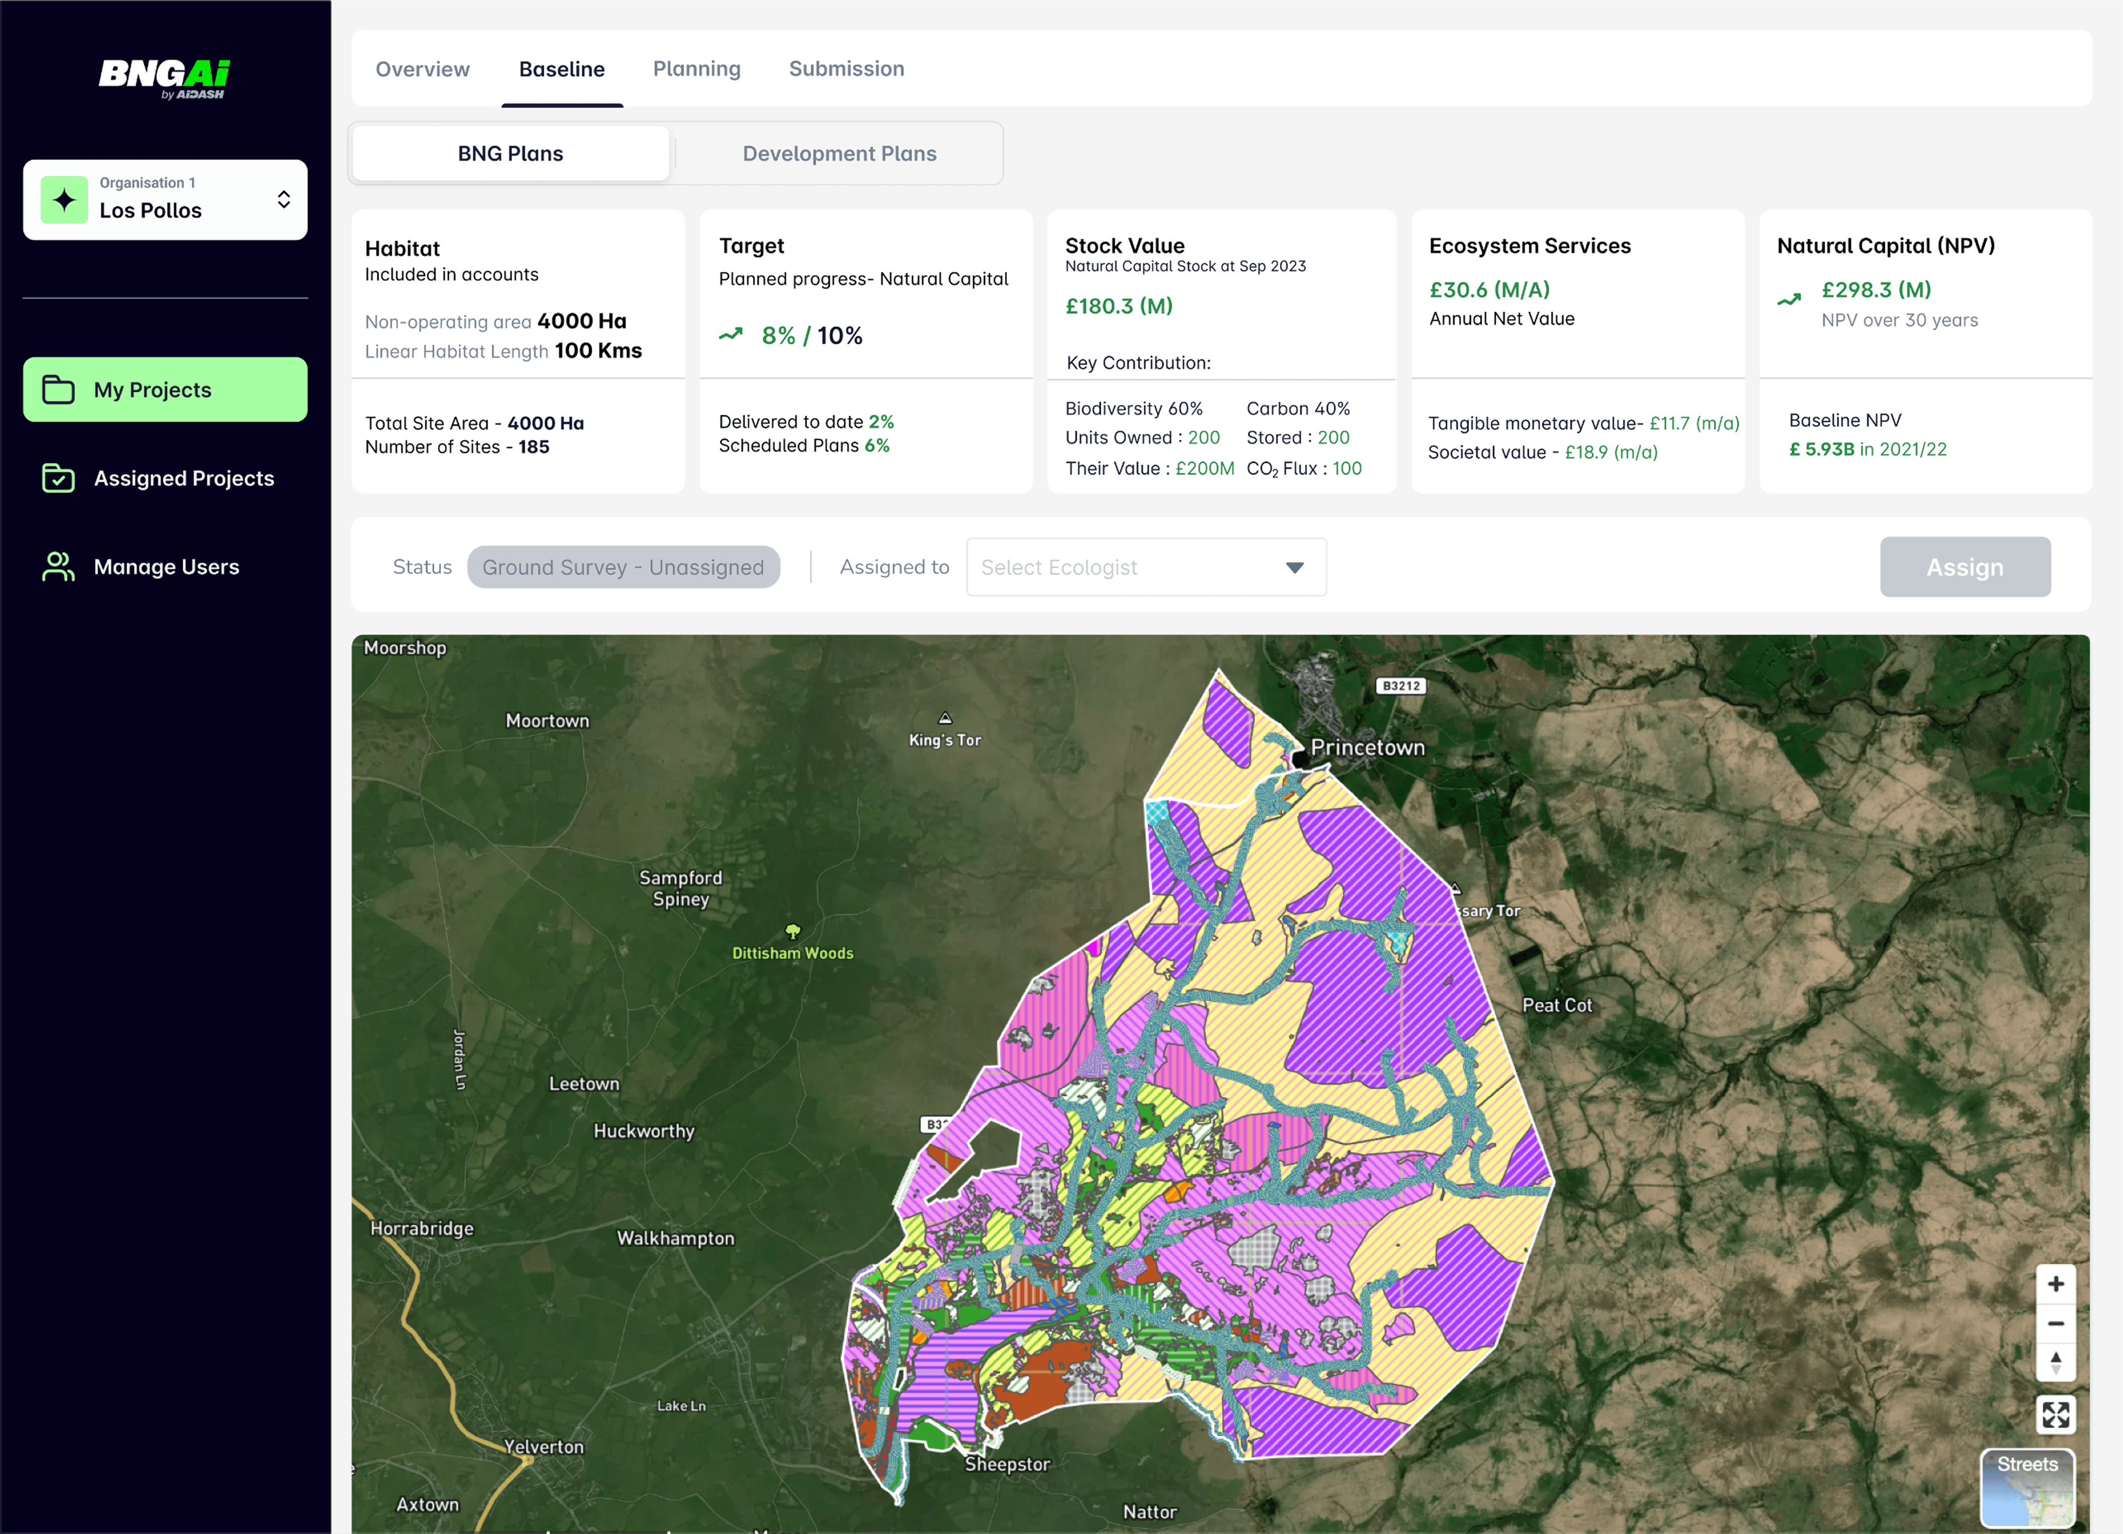Open the Planning tab
This screenshot has width=2123, height=1534.
pos(696,69)
